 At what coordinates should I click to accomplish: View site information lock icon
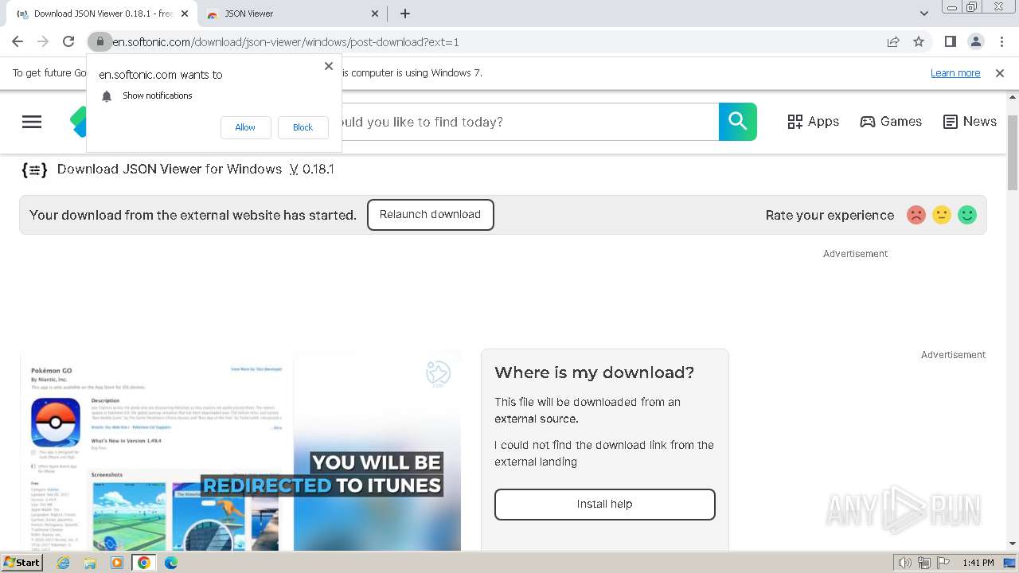click(x=100, y=41)
